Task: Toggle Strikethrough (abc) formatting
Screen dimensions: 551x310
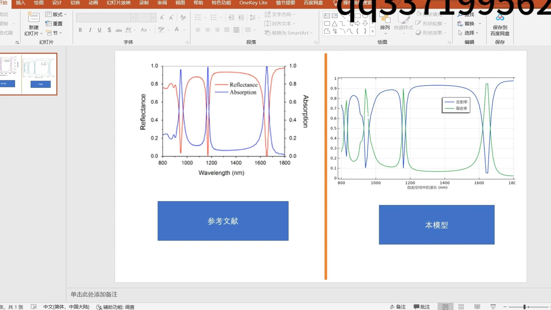Action: (119, 30)
